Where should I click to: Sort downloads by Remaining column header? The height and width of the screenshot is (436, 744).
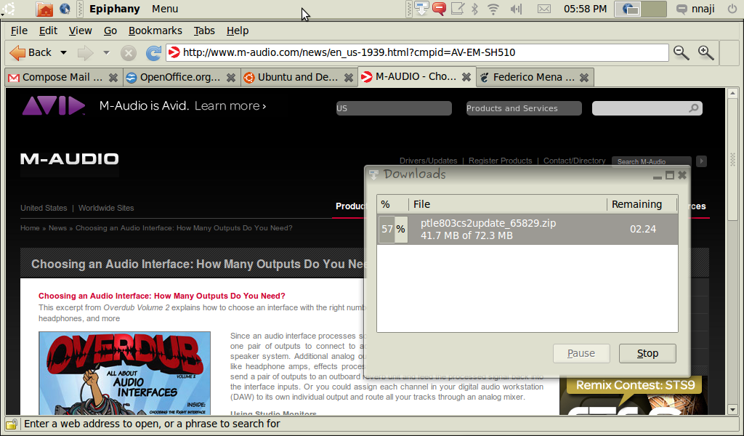(641, 204)
